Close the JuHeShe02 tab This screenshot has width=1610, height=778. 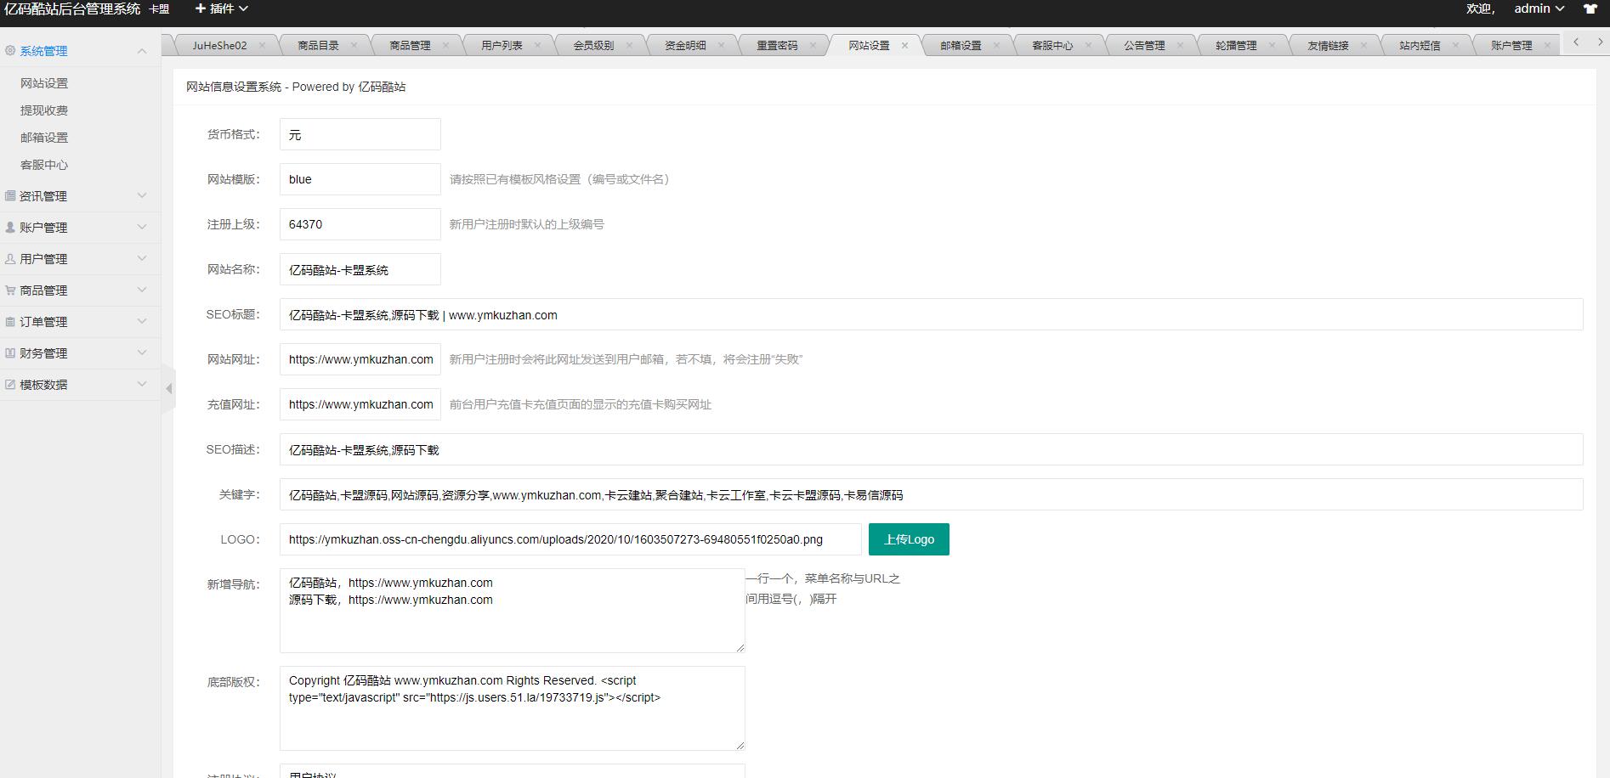pyautogui.click(x=262, y=46)
